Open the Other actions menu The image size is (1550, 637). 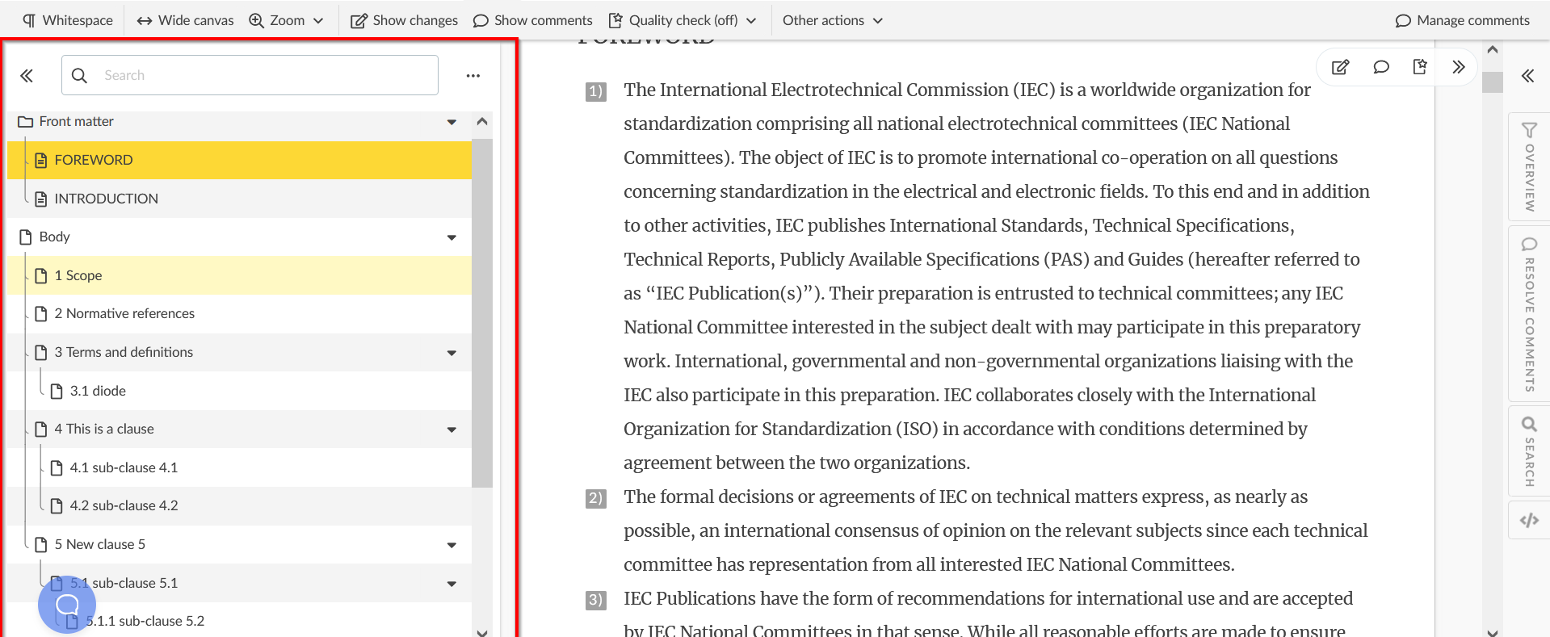pyautogui.click(x=833, y=20)
